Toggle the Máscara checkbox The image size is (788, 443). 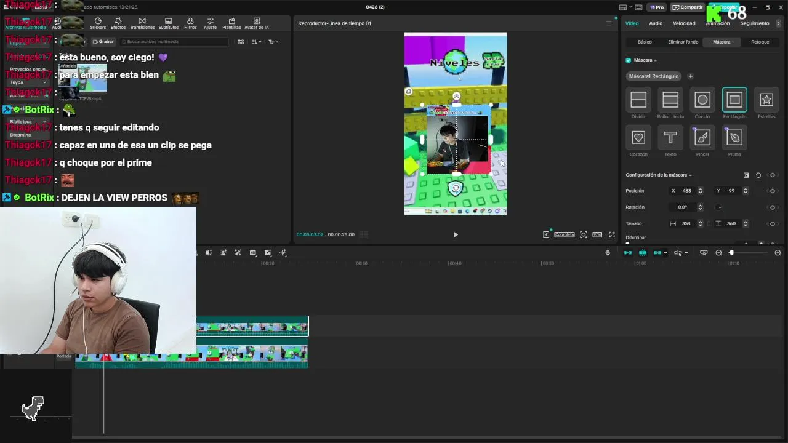click(x=629, y=60)
